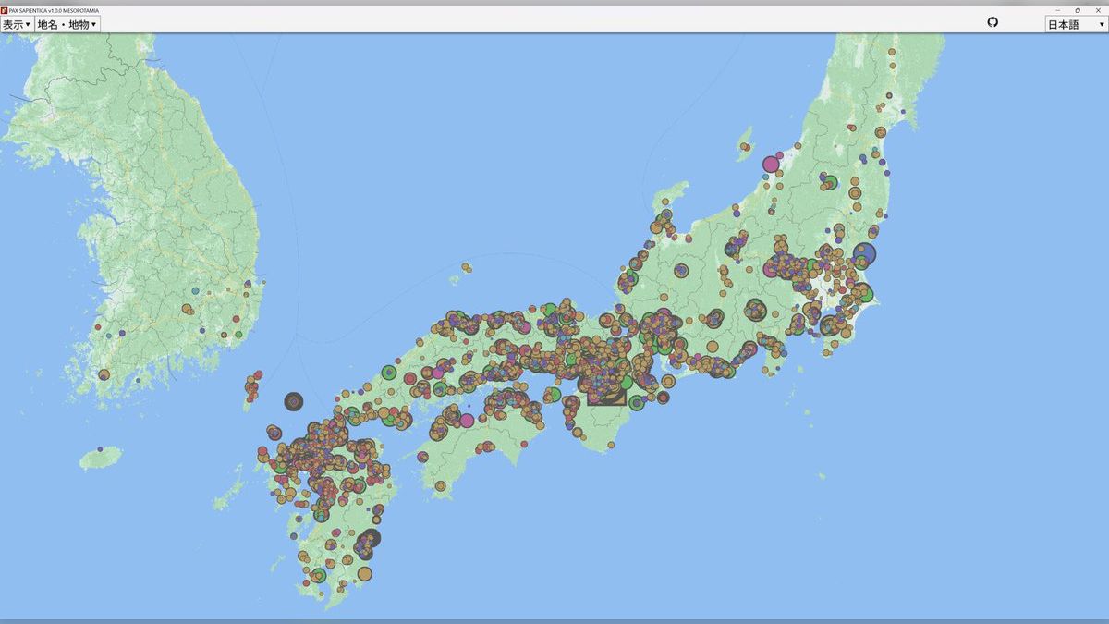Click the large pink circle marker near Sado Island
Viewport: 1109px width, 624px height.
coord(771,165)
